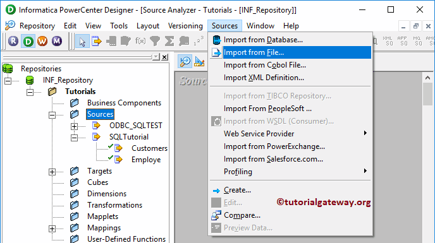The width and height of the screenshot is (435, 243).
Task: Click the sigma aggregator toolbar icon
Action: pos(169,41)
